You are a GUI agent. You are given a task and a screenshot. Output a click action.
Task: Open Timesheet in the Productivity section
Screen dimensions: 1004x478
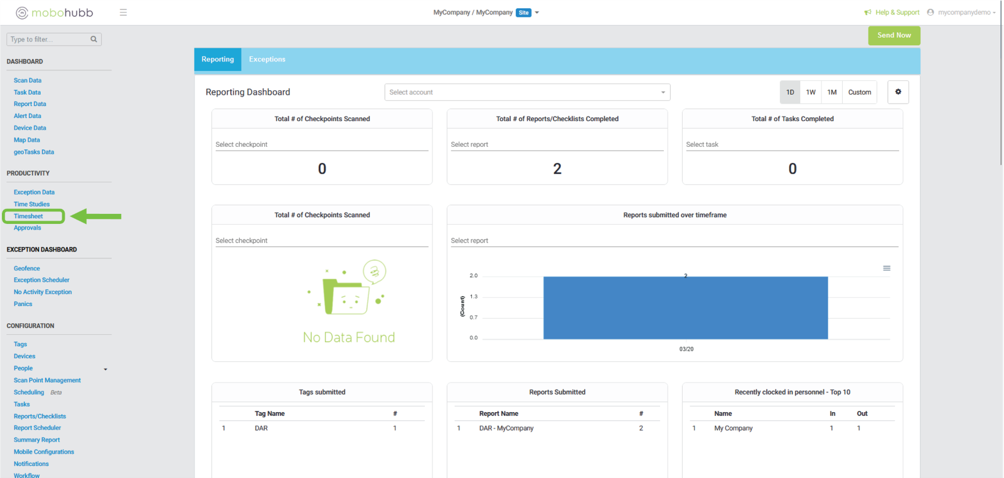(28, 216)
